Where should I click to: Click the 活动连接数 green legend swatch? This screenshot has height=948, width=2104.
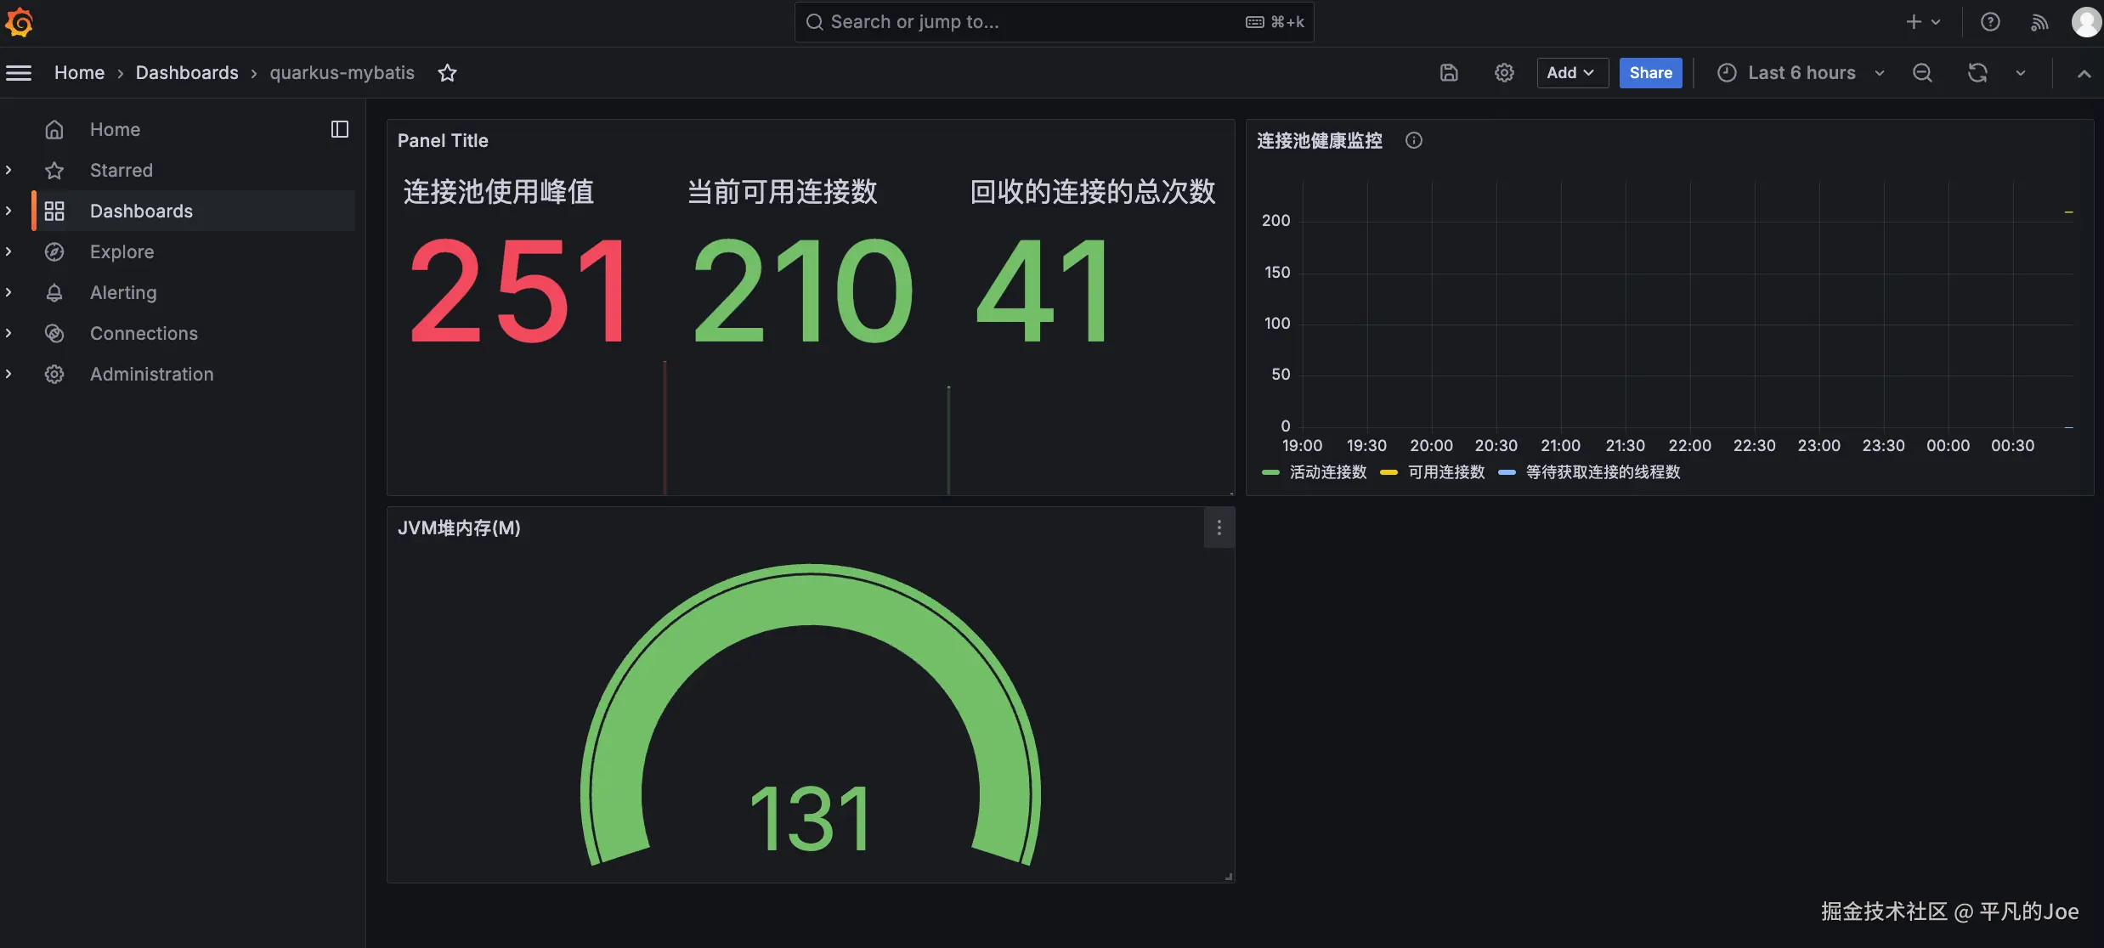(x=1270, y=472)
